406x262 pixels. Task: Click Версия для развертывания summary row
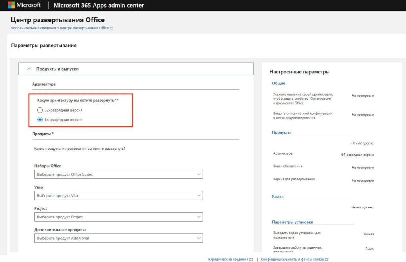pos(323,180)
